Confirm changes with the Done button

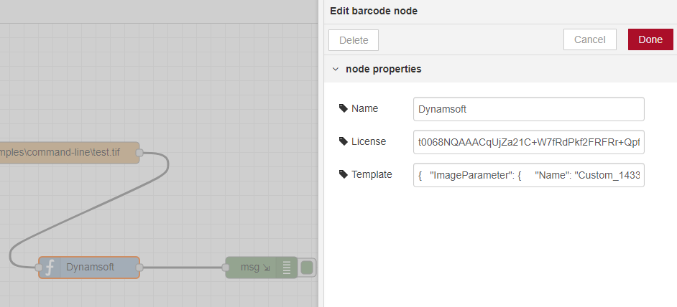pyautogui.click(x=650, y=39)
